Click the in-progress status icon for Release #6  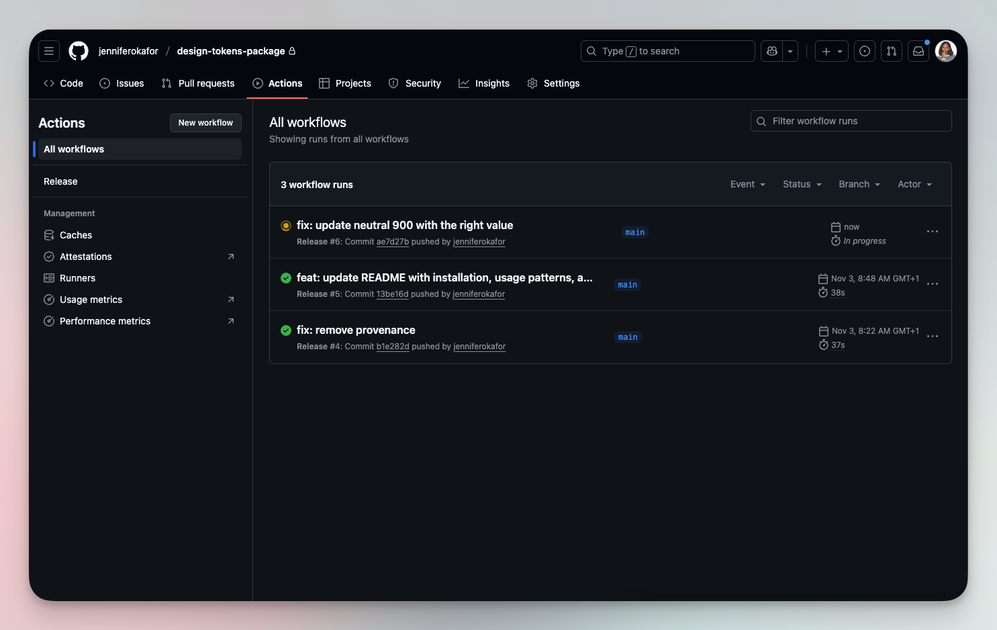coord(286,226)
